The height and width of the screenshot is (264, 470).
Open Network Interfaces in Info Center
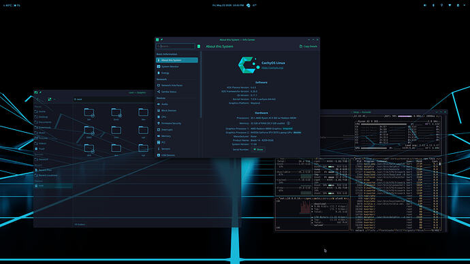pos(177,85)
